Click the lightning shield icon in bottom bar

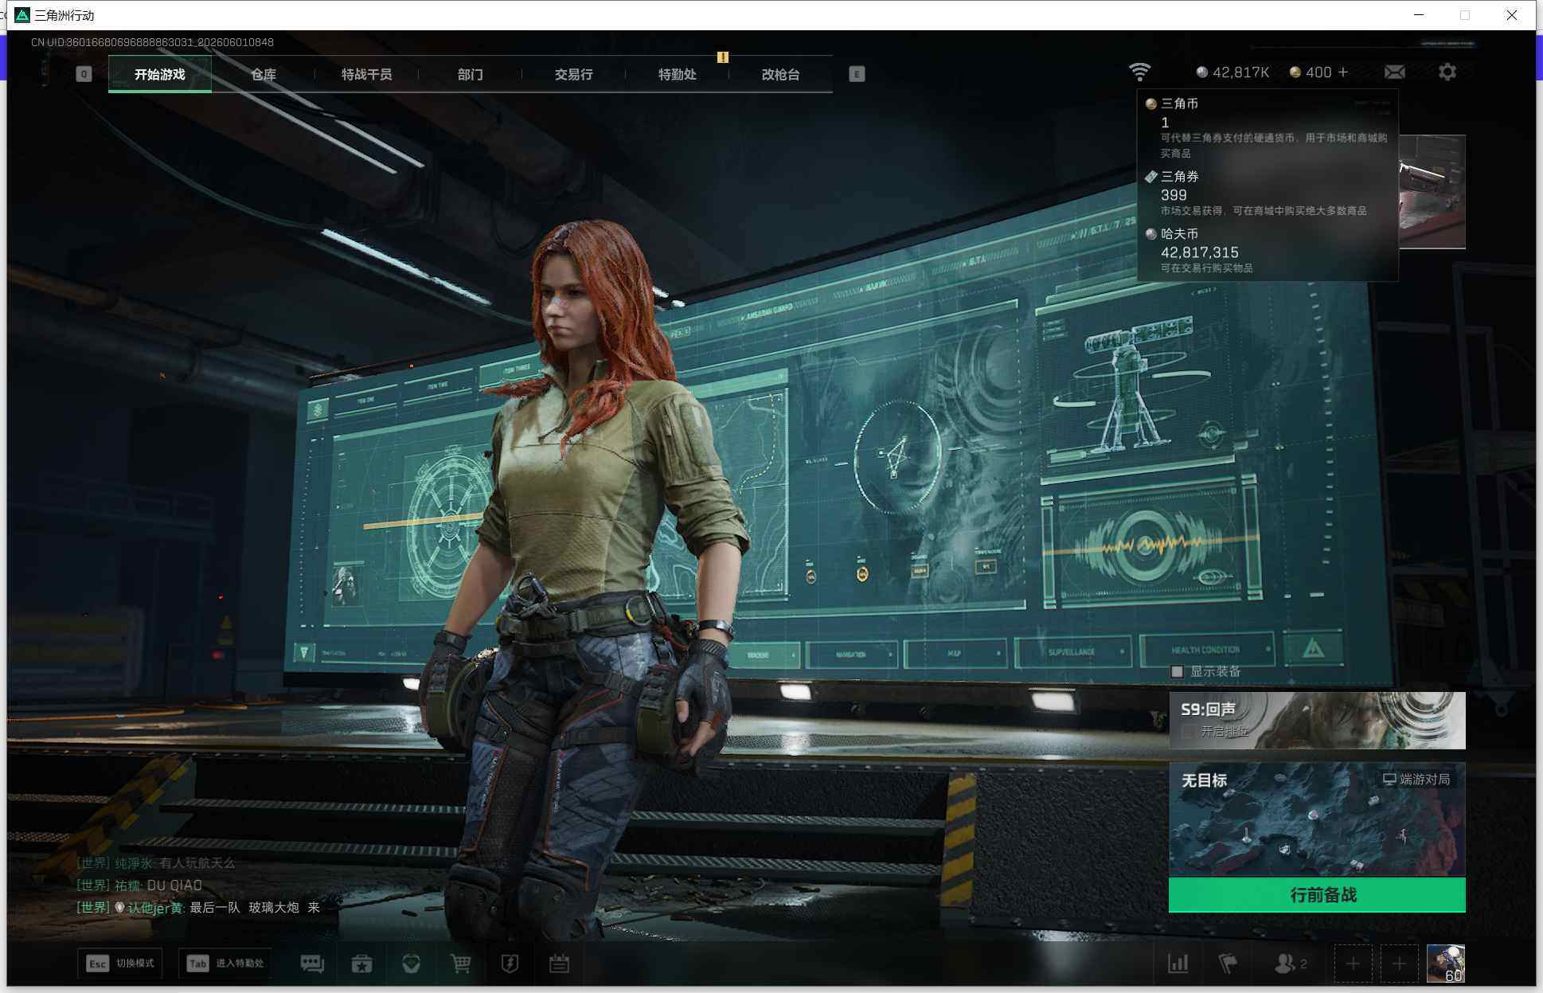[x=510, y=964]
